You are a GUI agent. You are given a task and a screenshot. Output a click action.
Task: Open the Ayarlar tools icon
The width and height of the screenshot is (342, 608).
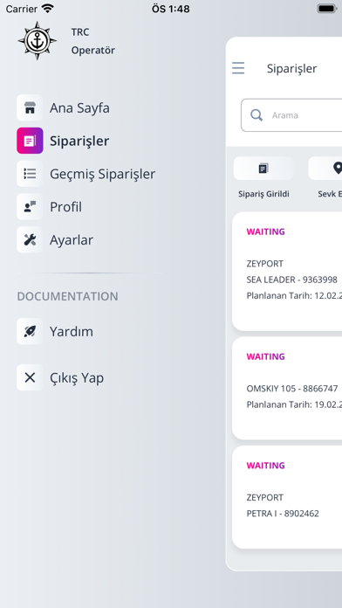[x=30, y=239]
